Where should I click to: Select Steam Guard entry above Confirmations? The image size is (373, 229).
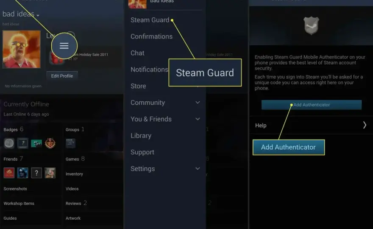(150, 20)
